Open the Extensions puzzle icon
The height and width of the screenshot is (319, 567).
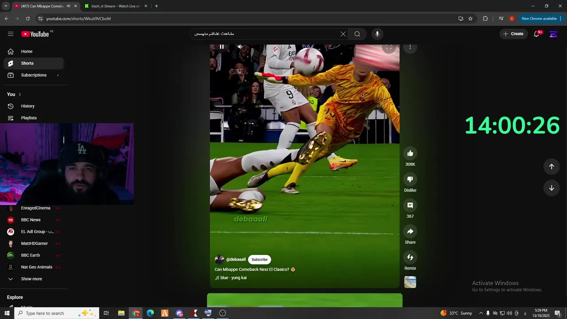click(x=485, y=19)
